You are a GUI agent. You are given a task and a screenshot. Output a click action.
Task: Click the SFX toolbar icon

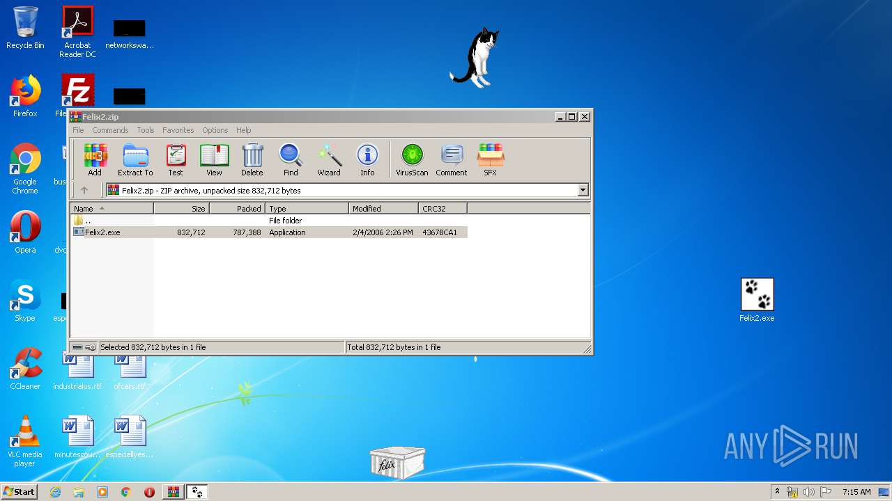(x=491, y=159)
